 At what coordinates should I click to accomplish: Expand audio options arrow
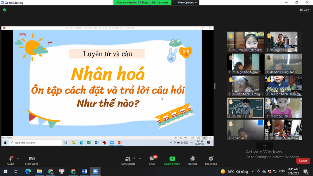pos(18,159)
